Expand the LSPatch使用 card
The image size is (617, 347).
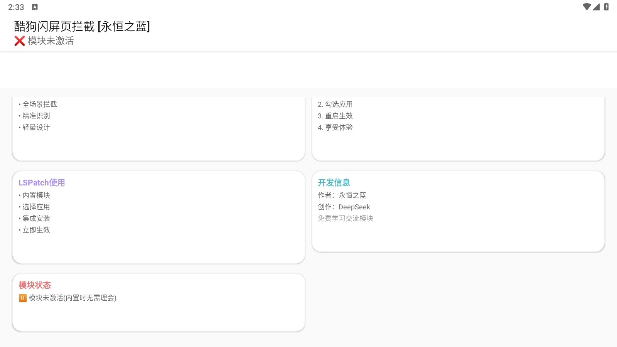42,183
